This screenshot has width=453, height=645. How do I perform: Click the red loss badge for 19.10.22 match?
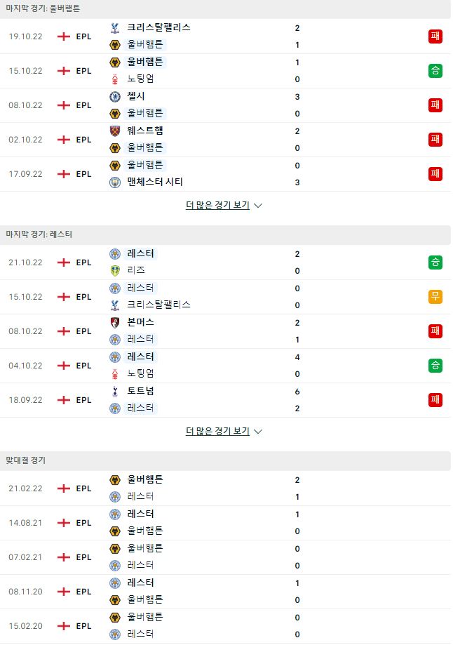pyautogui.click(x=435, y=36)
